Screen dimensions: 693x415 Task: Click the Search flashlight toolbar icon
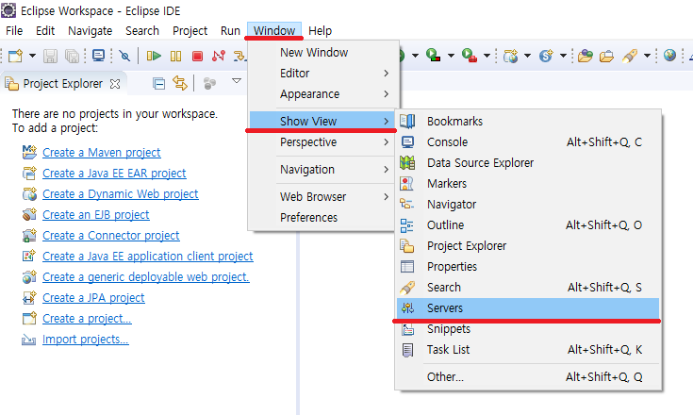[630, 56]
